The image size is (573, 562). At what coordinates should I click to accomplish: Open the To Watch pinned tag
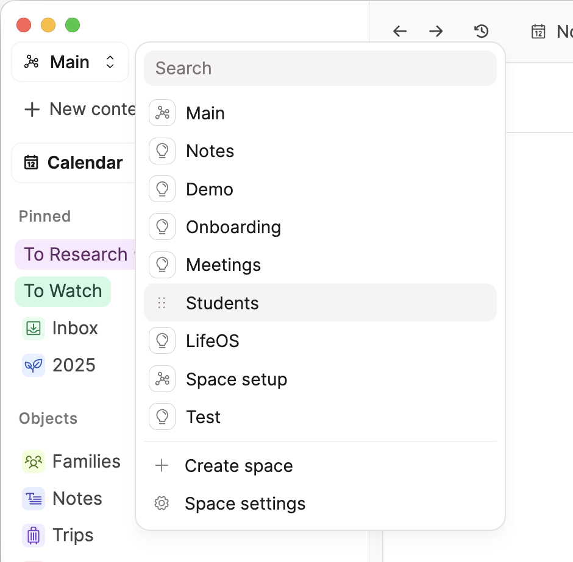[63, 291]
